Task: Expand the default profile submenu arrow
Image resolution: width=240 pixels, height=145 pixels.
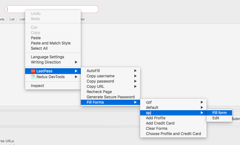Action: pyautogui.click(x=202, y=107)
